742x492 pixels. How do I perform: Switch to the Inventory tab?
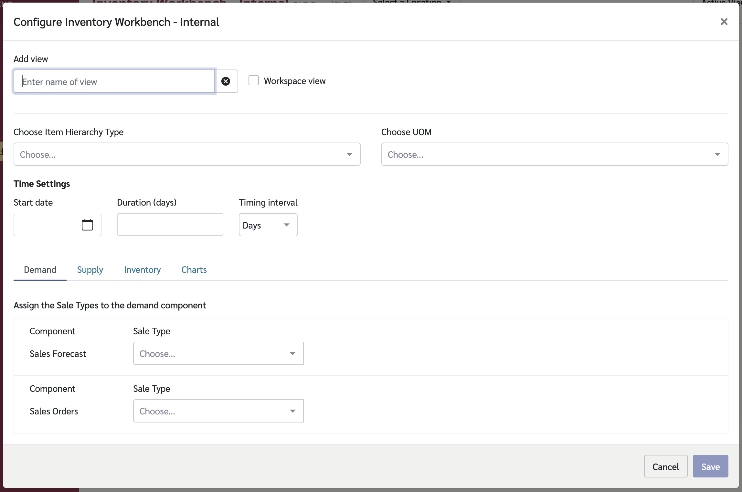coord(142,270)
